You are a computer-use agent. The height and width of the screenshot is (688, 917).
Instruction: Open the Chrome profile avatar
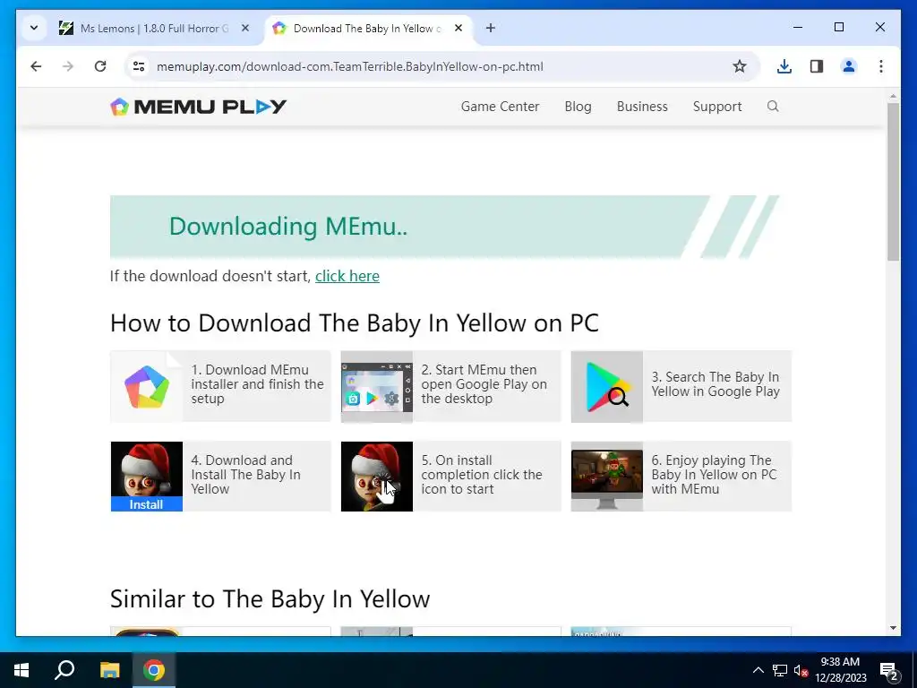point(849,66)
